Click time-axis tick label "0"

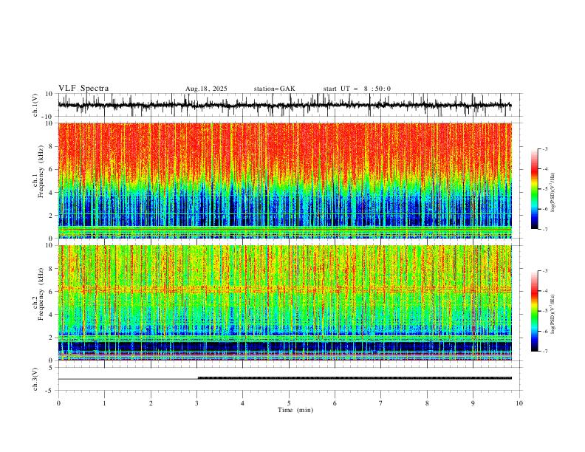[x=58, y=403]
